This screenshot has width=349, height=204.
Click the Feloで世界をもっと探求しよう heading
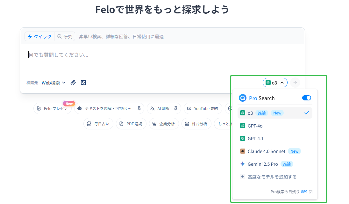[x=162, y=10]
